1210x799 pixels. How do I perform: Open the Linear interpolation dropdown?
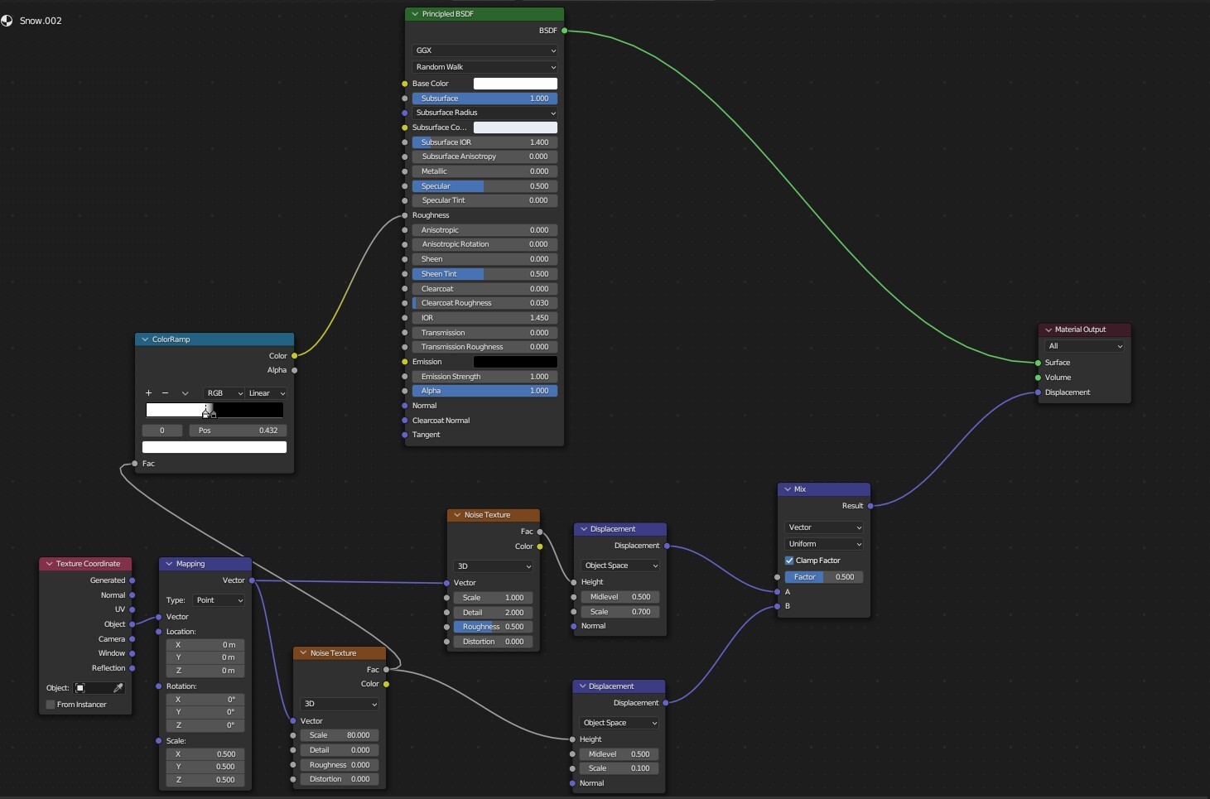point(267,393)
